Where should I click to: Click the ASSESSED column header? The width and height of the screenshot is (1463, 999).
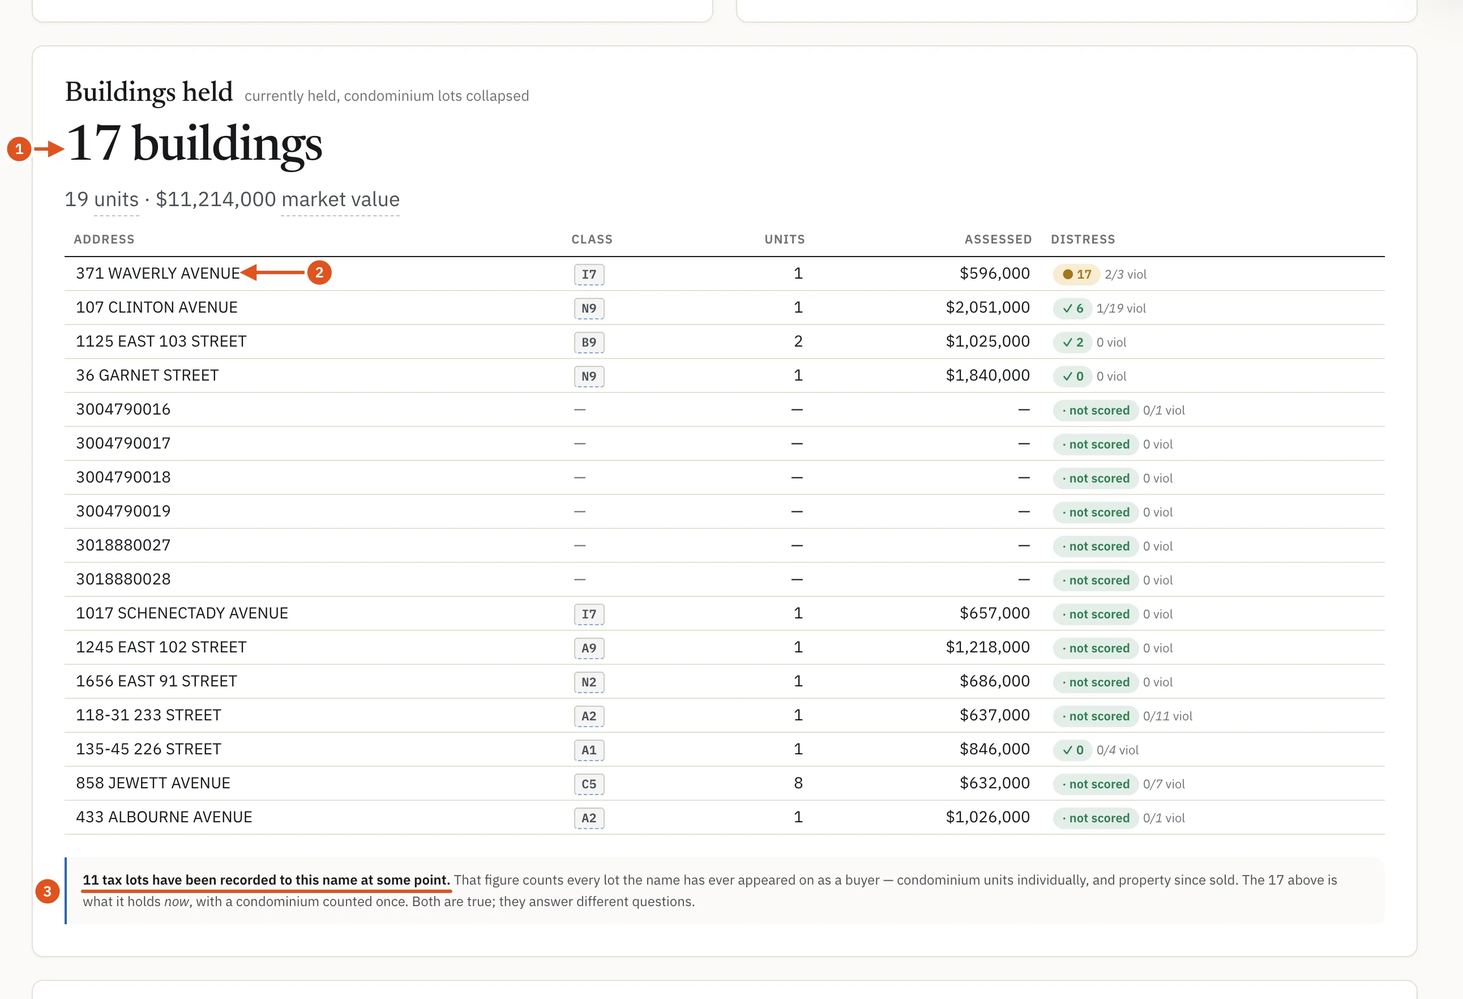point(998,239)
